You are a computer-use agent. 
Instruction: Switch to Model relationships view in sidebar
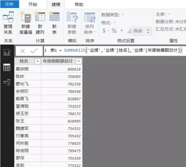coord(7,82)
